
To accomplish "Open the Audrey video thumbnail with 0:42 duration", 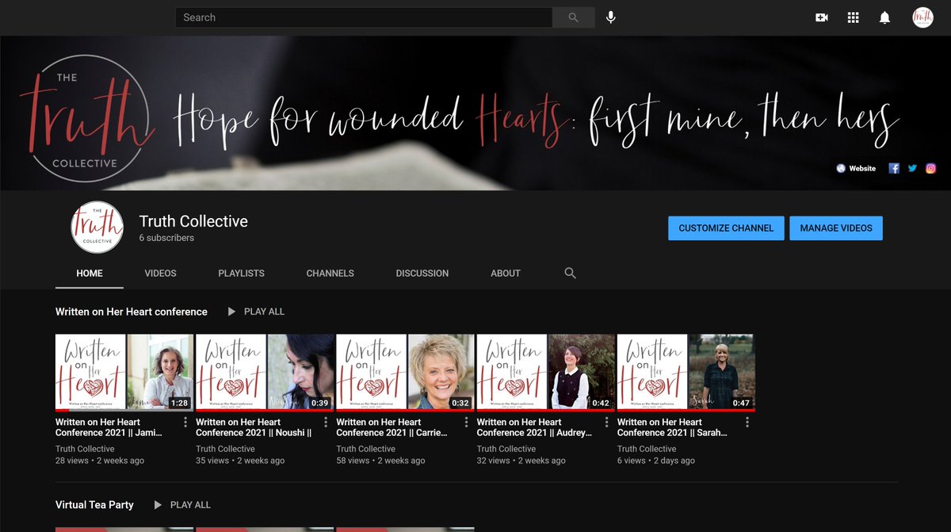I will click(x=545, y=373).
